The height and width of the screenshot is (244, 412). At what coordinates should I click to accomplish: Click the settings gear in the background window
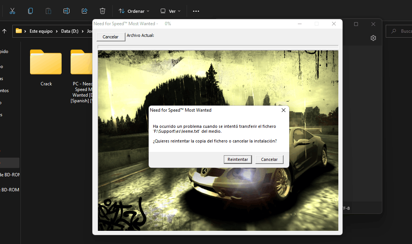[x=373, y=38]
